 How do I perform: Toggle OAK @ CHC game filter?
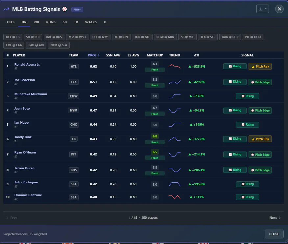coord(230,37)
